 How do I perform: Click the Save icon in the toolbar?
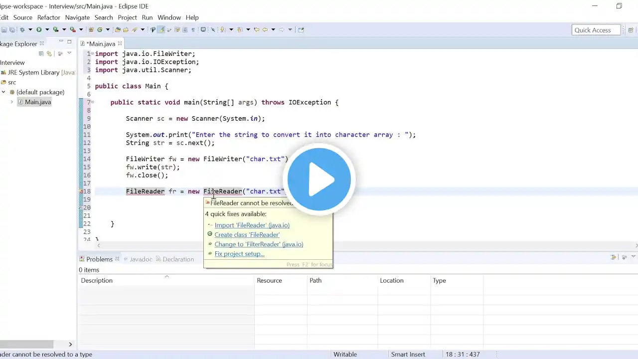click(4, 30)
